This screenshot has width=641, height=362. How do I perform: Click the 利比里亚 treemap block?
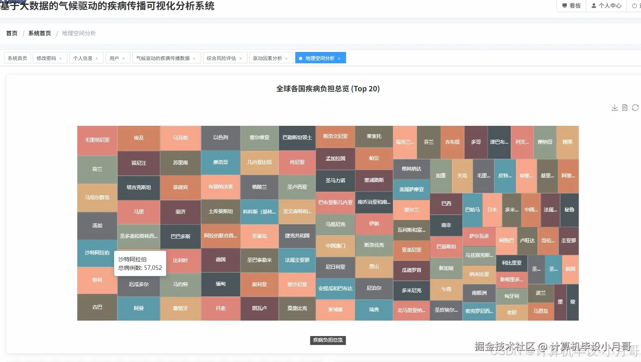[512, 263]
